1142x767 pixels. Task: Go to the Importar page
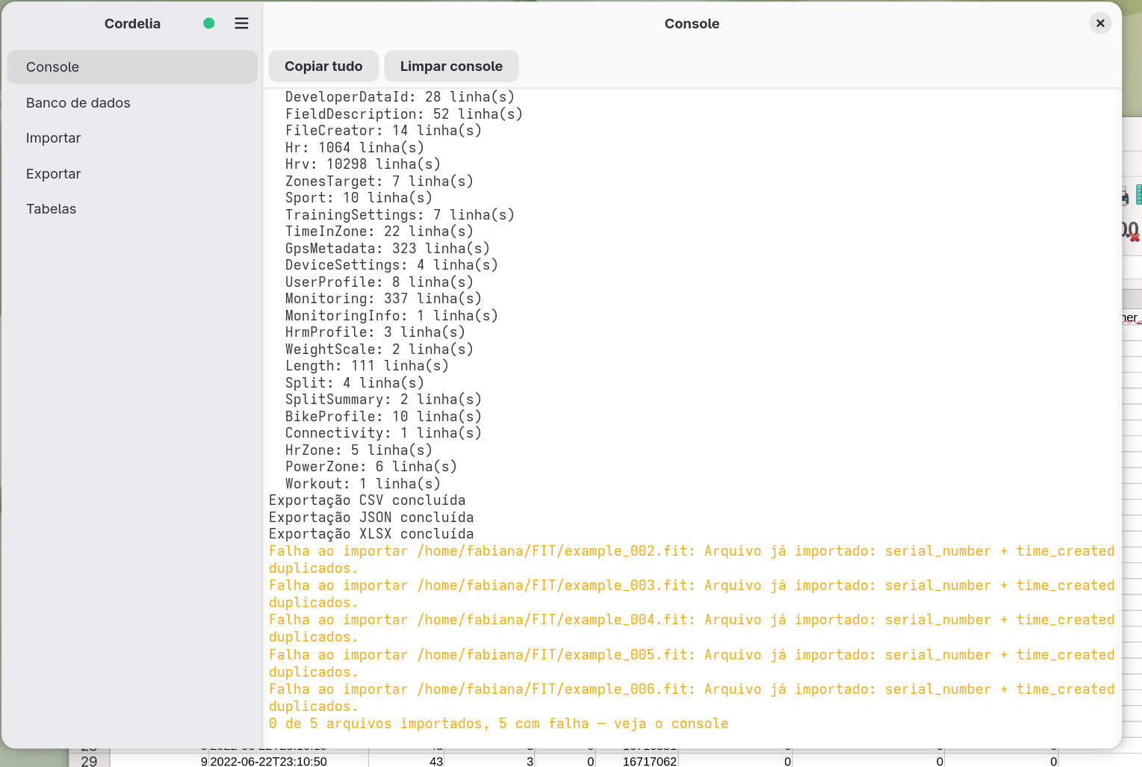(x=132, y=138)
